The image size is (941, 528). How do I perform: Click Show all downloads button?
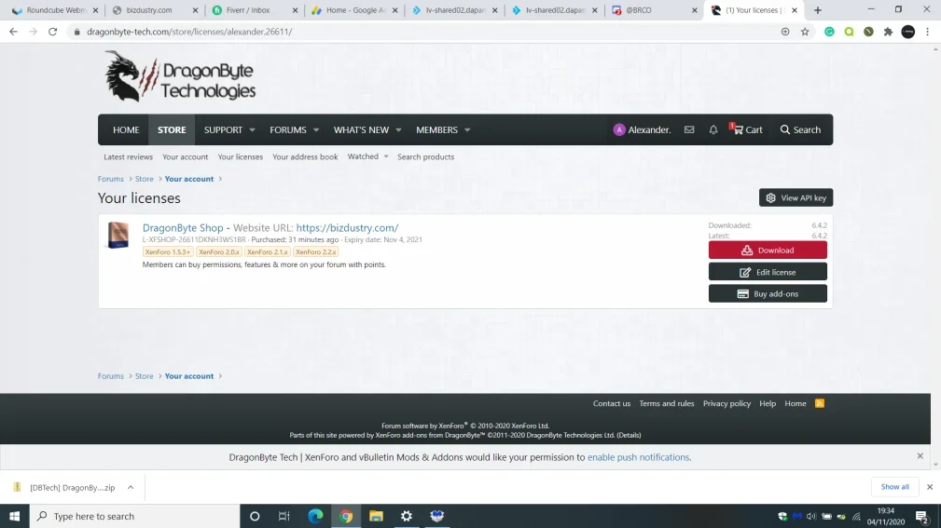[x=894, y=487]
